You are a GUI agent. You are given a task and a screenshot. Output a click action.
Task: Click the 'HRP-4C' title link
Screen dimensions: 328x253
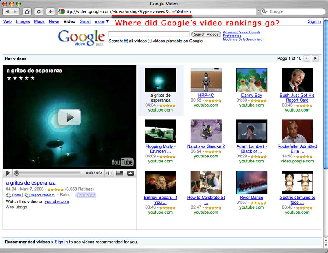point(206,96)
